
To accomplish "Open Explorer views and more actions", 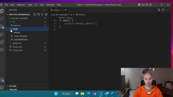I will click(45, 10).
